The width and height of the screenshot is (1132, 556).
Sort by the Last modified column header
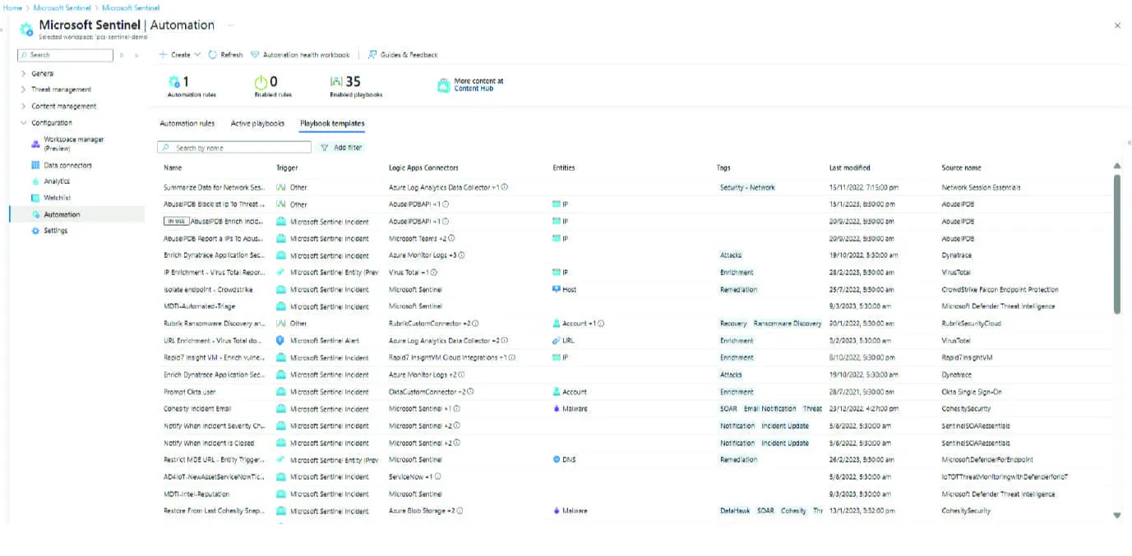[849, 168]
